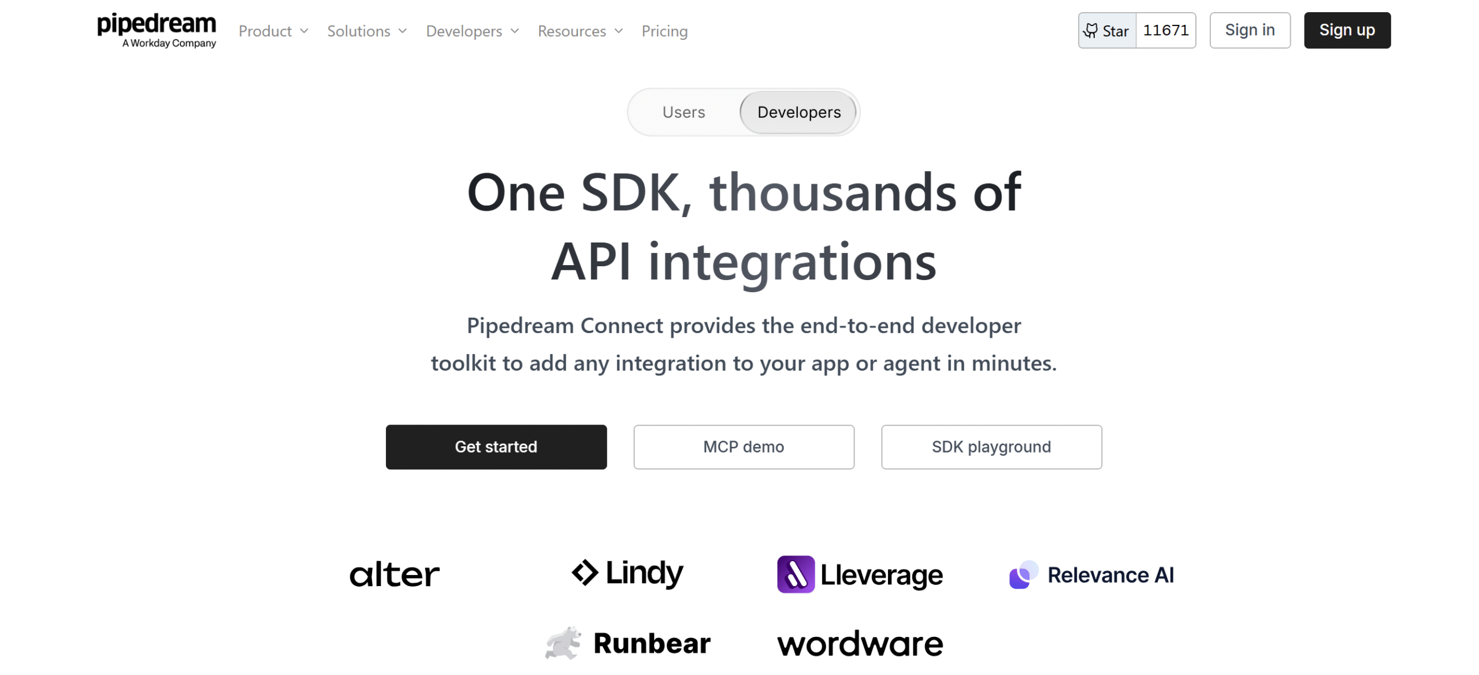
Task: Click the 11671 star count
Action: 1166,31
